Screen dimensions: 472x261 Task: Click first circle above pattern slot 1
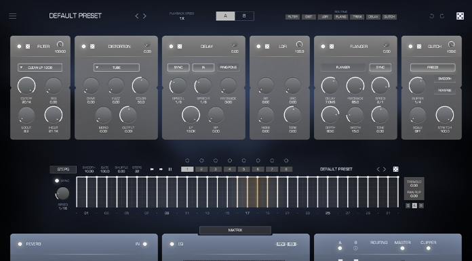coord(187,160)
